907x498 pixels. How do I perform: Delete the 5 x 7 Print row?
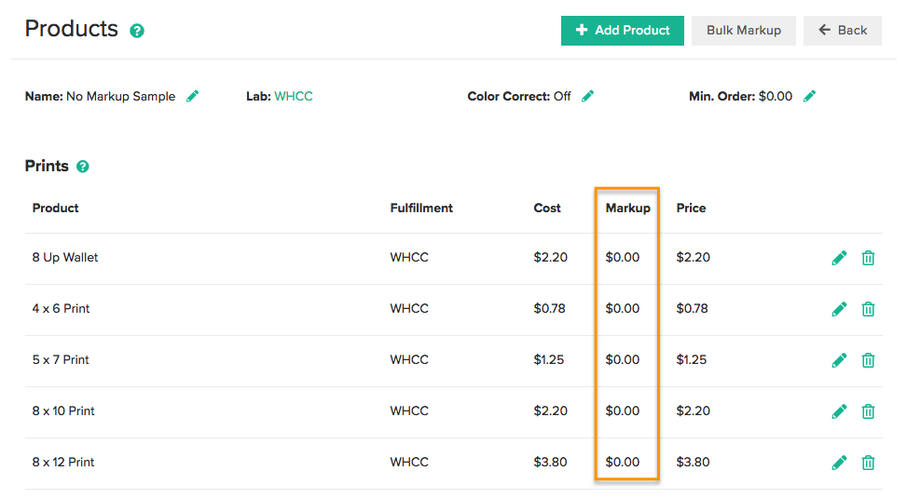(868, 360)
